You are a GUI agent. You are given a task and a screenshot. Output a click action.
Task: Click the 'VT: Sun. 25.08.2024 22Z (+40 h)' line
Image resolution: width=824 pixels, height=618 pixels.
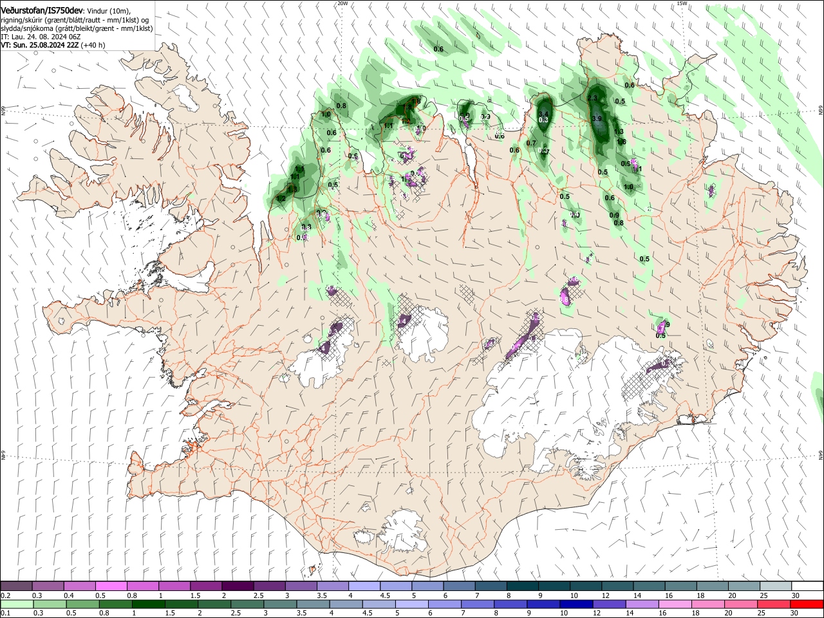(53, 45)
